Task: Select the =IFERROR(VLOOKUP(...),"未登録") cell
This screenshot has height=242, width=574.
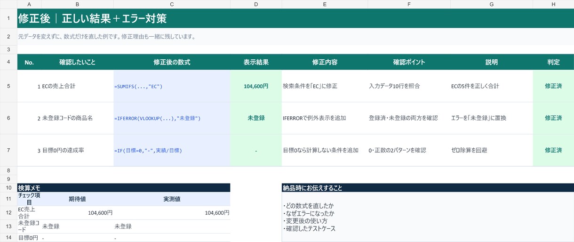Action: click(172, 118)
